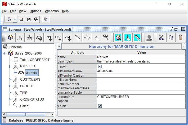
Task: Click the Copy documents icon
Action: [x=171, y=37]
